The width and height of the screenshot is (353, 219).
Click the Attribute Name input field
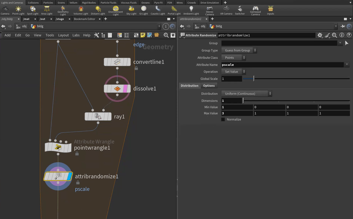(282, 65)
